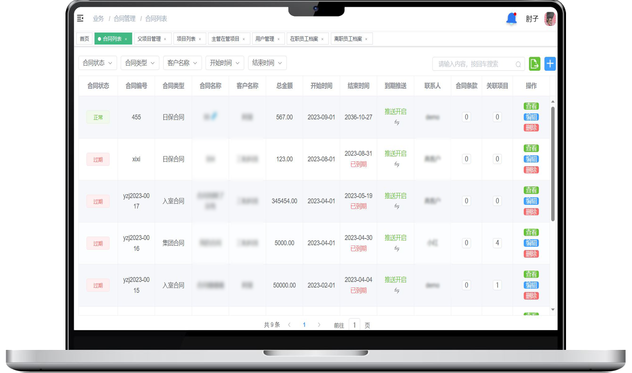Image resolution: width=632 pixels, height=373 pixels.
Task: Click the blue add contract plus icon
Action: pyautogui.click(x=550, y=64)
